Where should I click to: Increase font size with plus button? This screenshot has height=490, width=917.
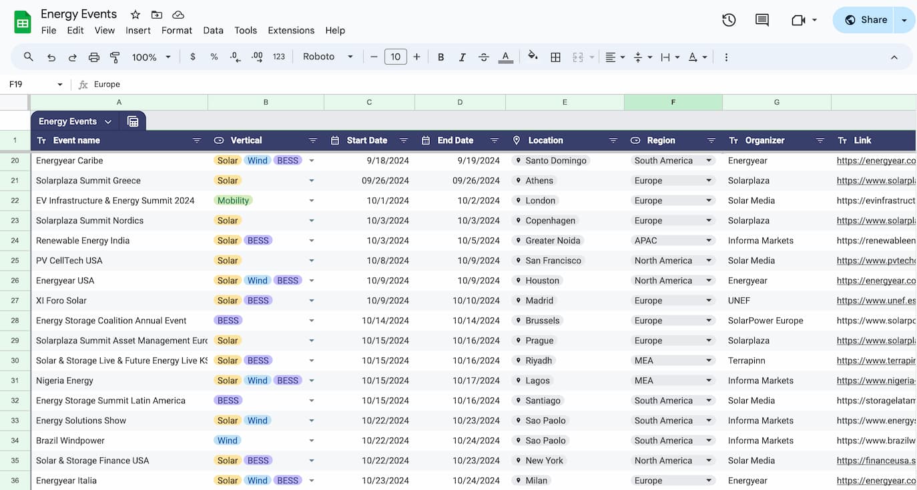point(416,57)
